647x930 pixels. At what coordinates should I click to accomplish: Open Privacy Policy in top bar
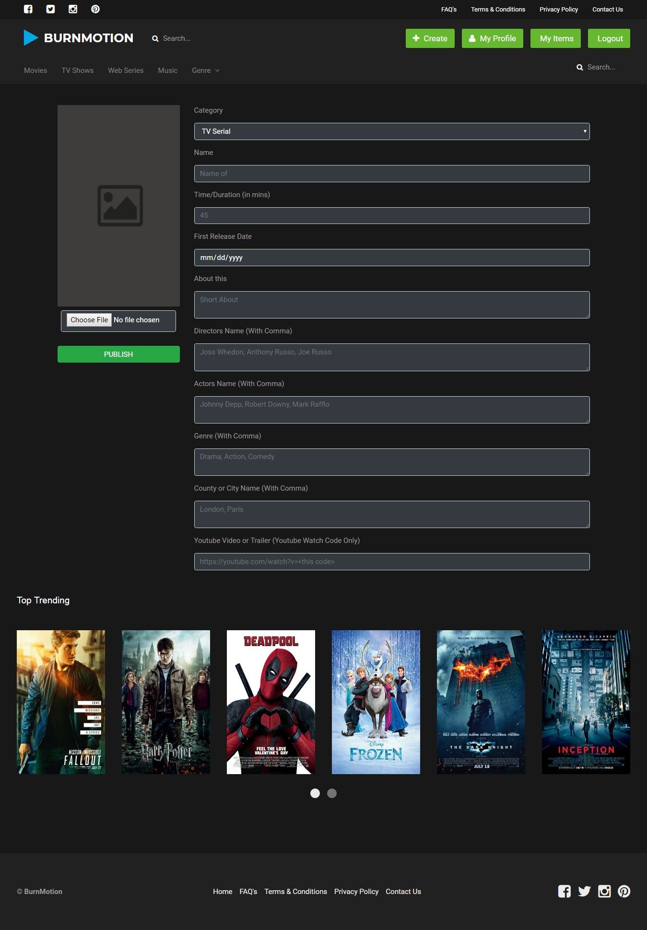tap(559, 10)
